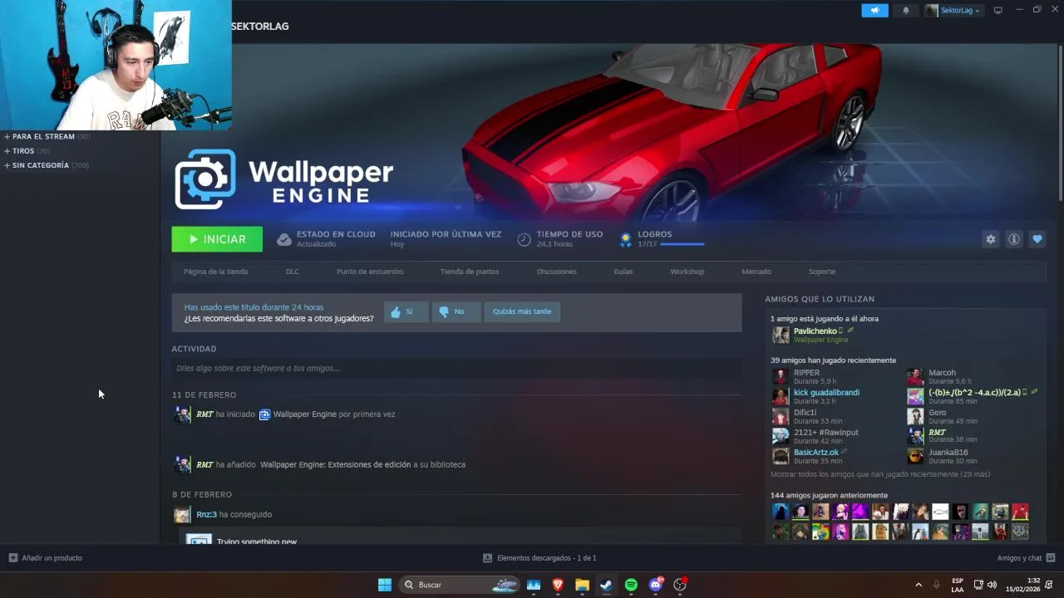
Task: Open Tienda de puntos tab
Action: point(470,272)
